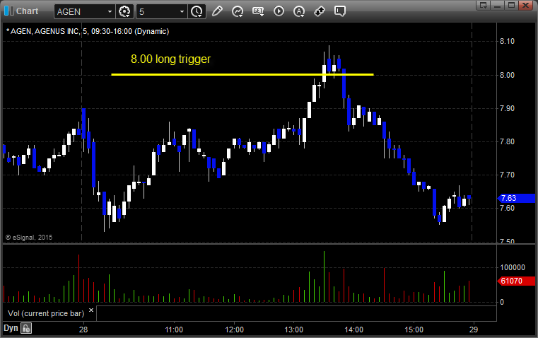Viewport: 538px width, 338px height.
Task: Open the studies chart-line menu
Action: pos(238,11)
